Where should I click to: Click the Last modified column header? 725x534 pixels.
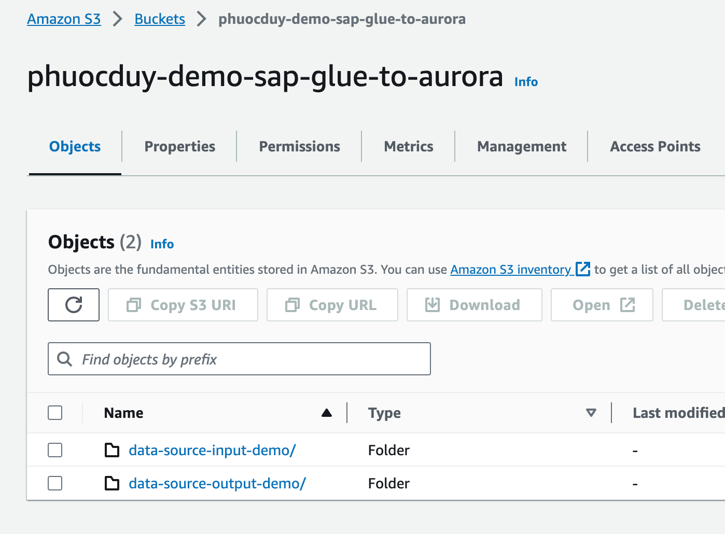click(x=678, y=413)
